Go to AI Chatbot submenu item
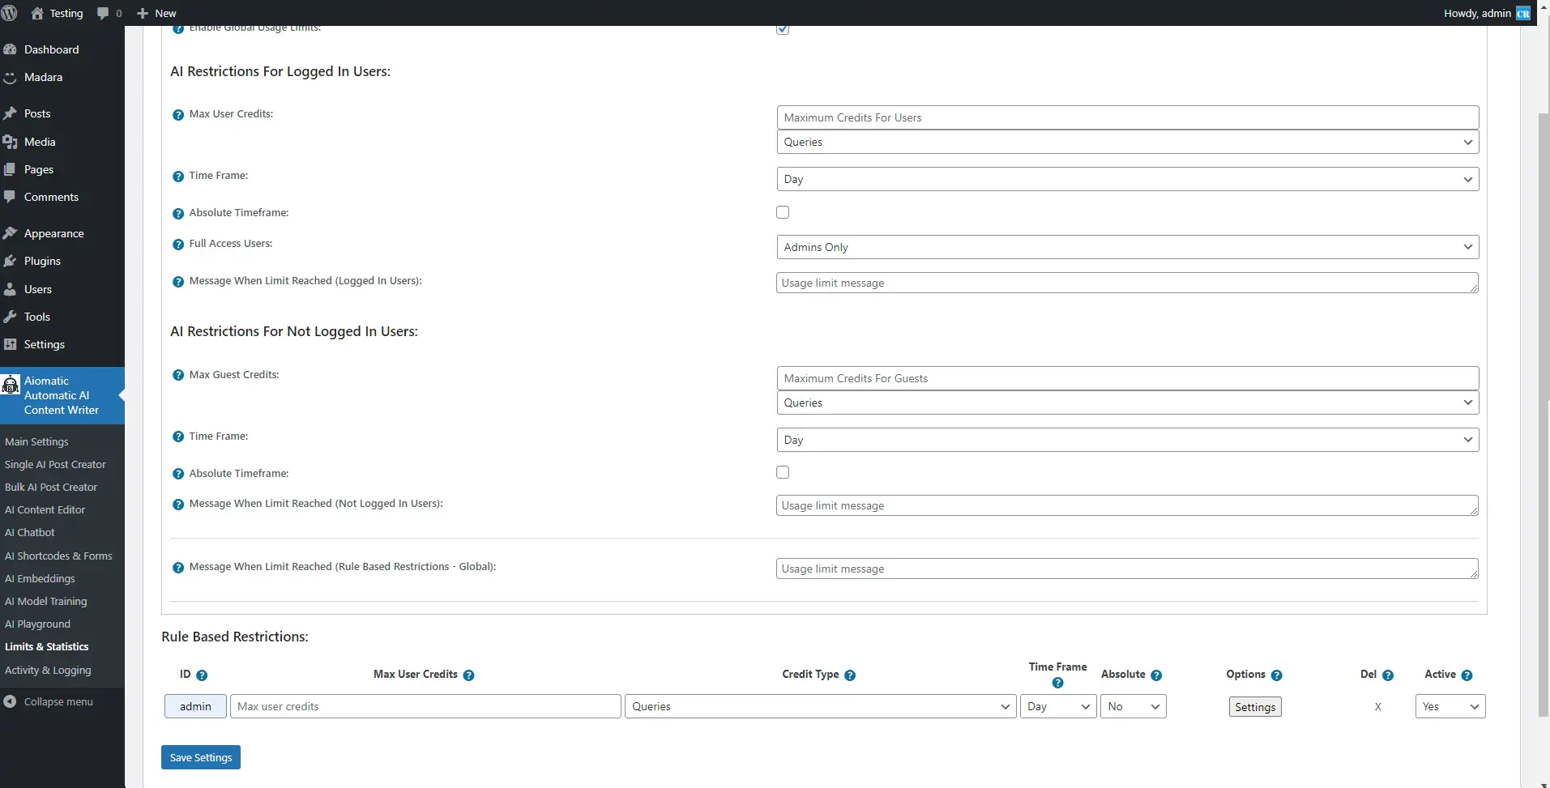Image resolution: width=1550 pixels, height=788 pixels. [x=30, y=532]
